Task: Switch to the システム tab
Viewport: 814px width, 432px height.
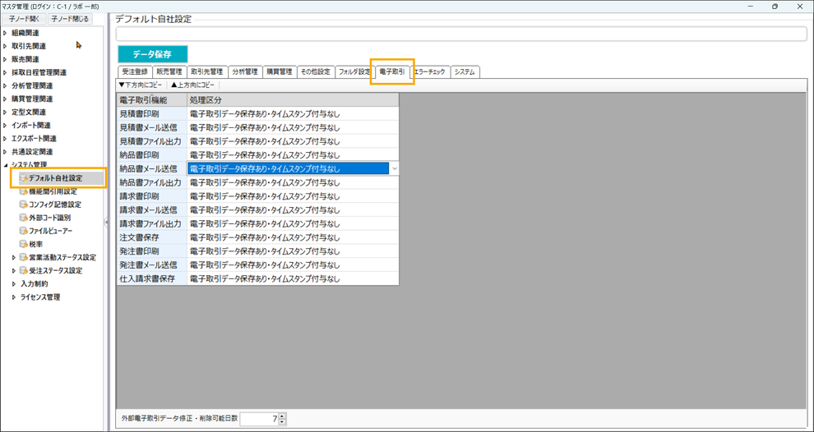Action: [x=465, y=72]
